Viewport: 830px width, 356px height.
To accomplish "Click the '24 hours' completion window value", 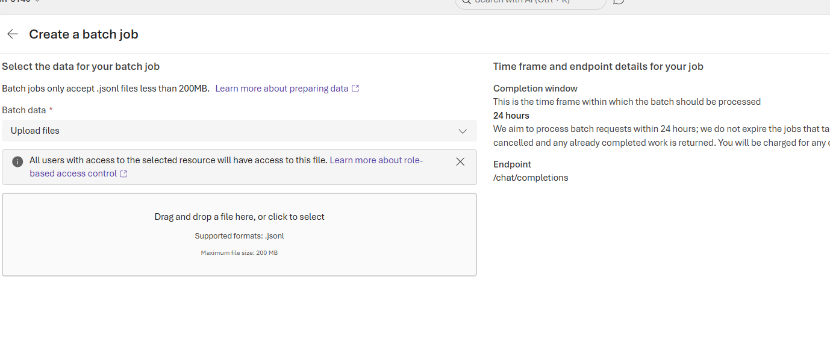I will [511, 115].
